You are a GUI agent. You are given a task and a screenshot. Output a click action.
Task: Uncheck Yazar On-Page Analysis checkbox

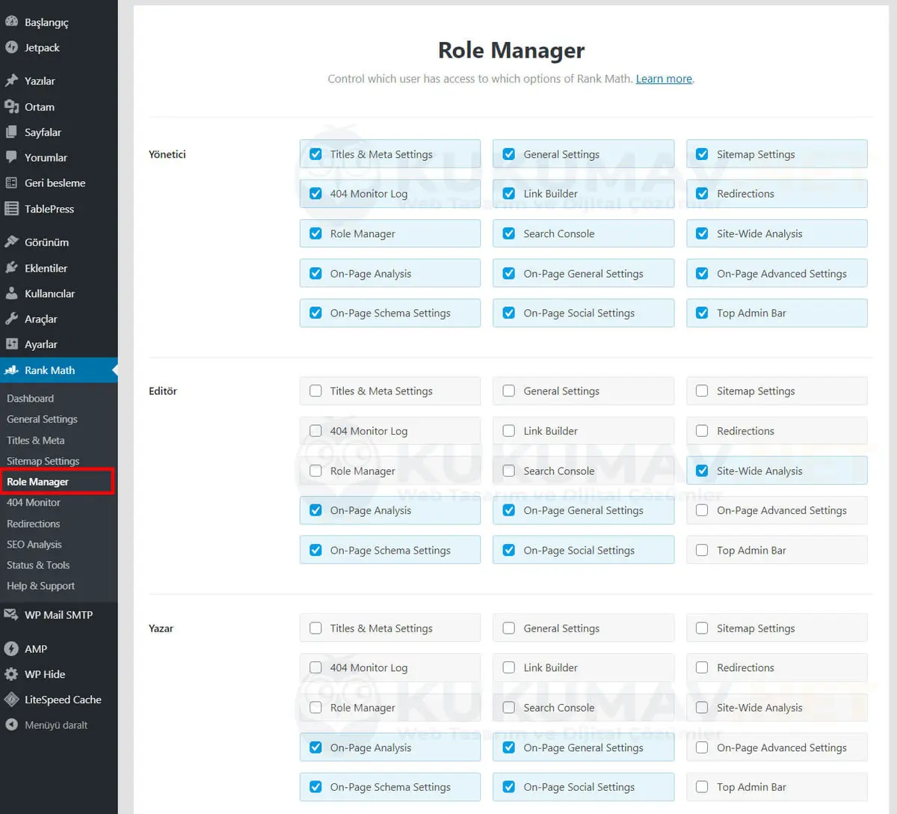point(315,747)
